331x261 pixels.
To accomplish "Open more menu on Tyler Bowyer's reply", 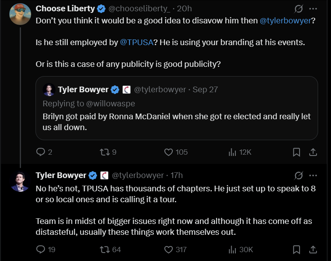I will [x=313, y=175].
